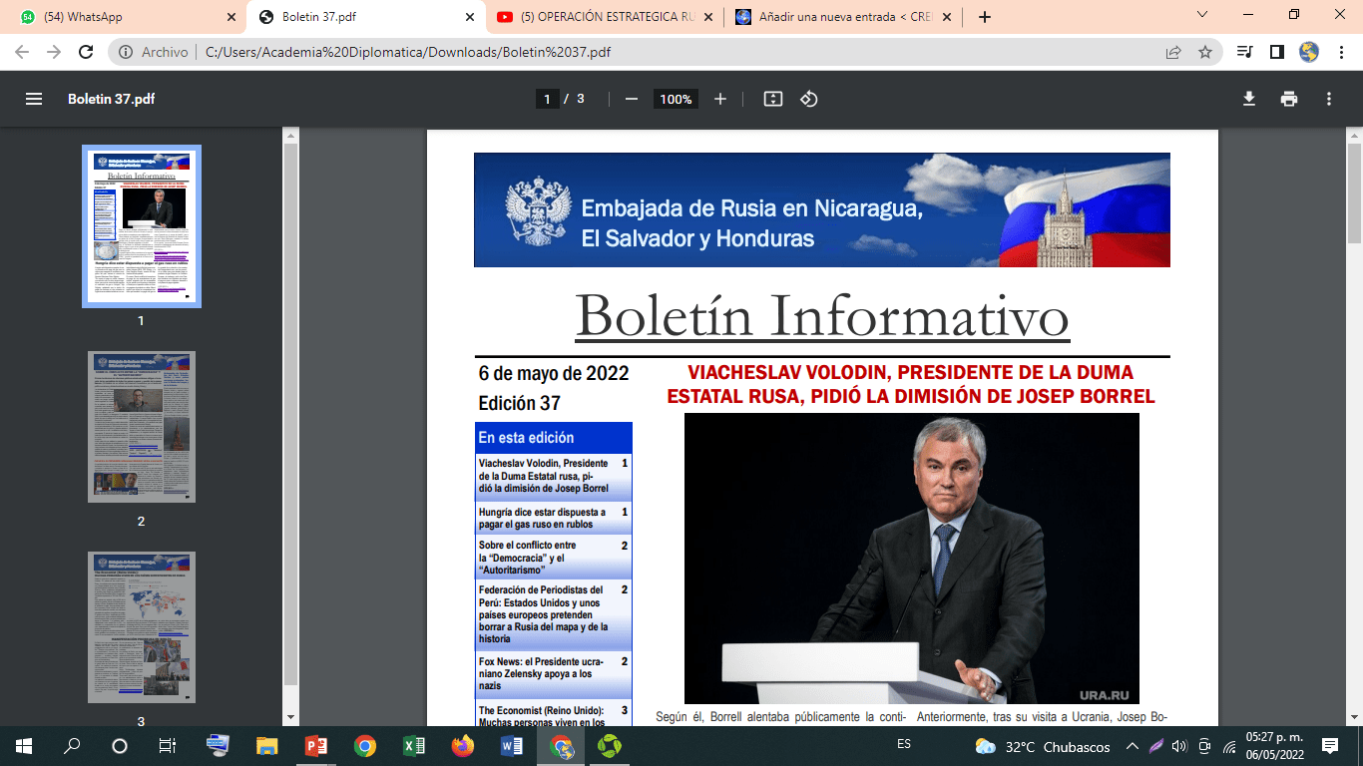Show hidden system tray icons
This screenshot has width=1363, height=766.
coord(1132,745)
